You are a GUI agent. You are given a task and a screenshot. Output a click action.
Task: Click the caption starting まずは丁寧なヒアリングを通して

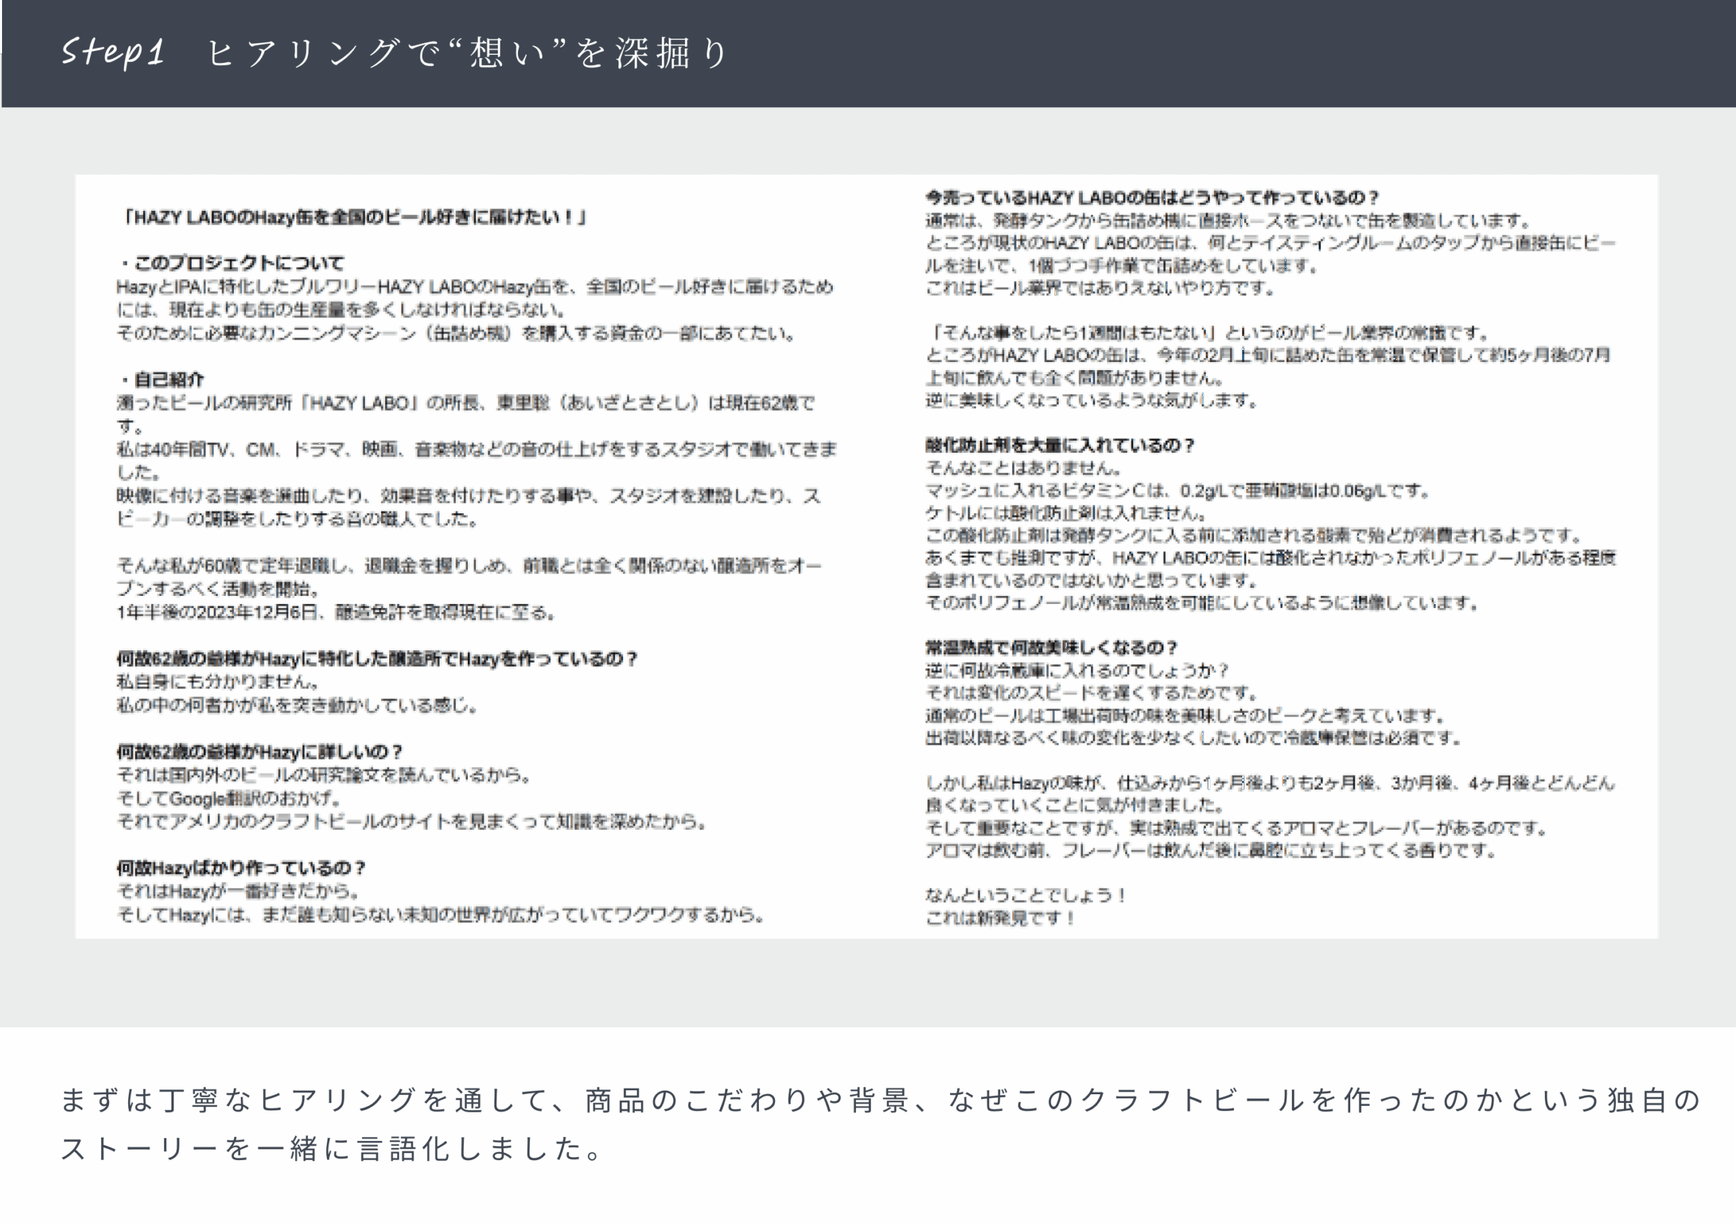tap(880, 1100)
